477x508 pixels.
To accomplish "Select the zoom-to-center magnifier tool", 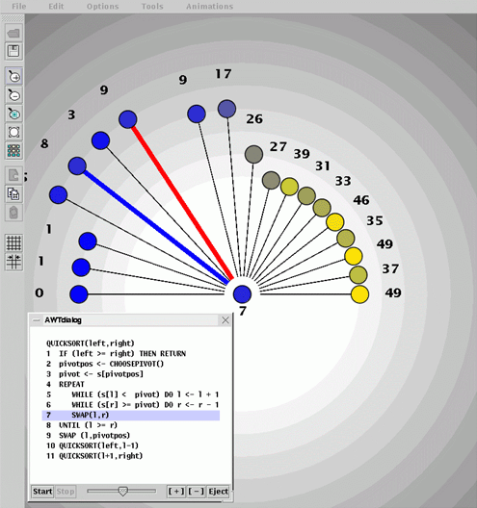I will [13, 114].
